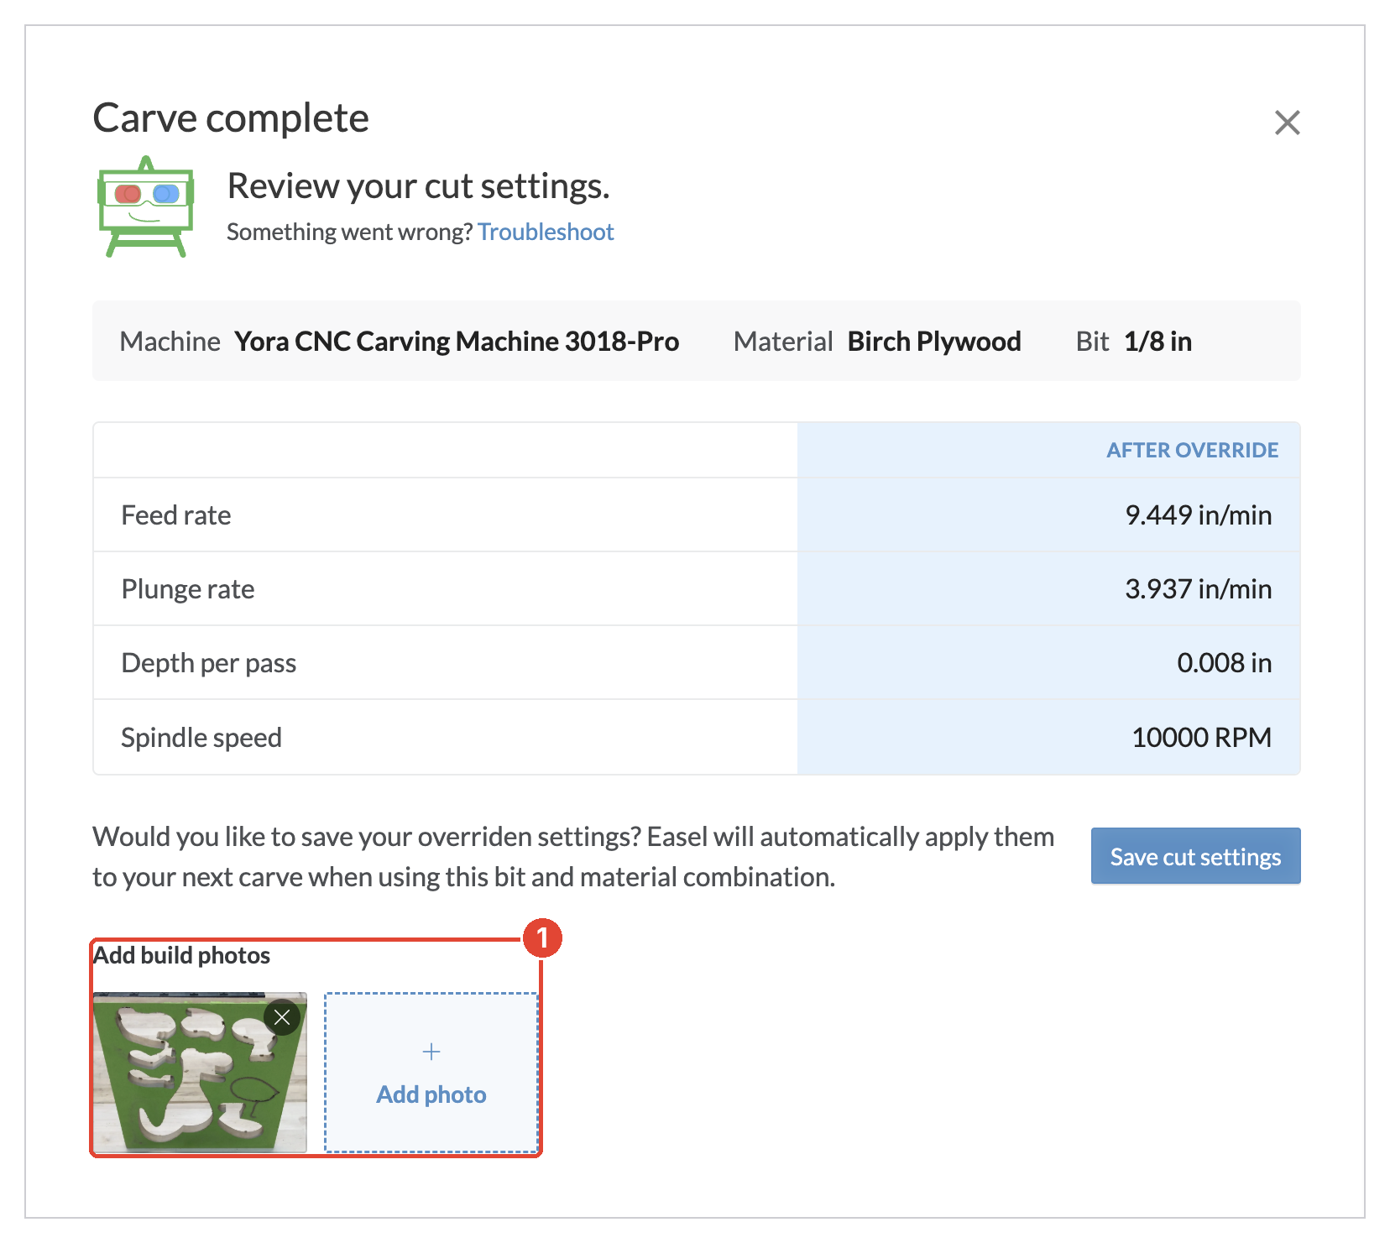The image size is (1390, 1243).
Task: Click the AFTER OVERRIDE column header
Action: [1192, 450]
